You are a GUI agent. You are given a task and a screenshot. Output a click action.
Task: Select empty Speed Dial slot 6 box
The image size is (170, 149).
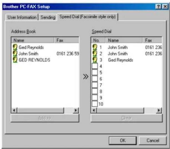(x=95, y=79)
